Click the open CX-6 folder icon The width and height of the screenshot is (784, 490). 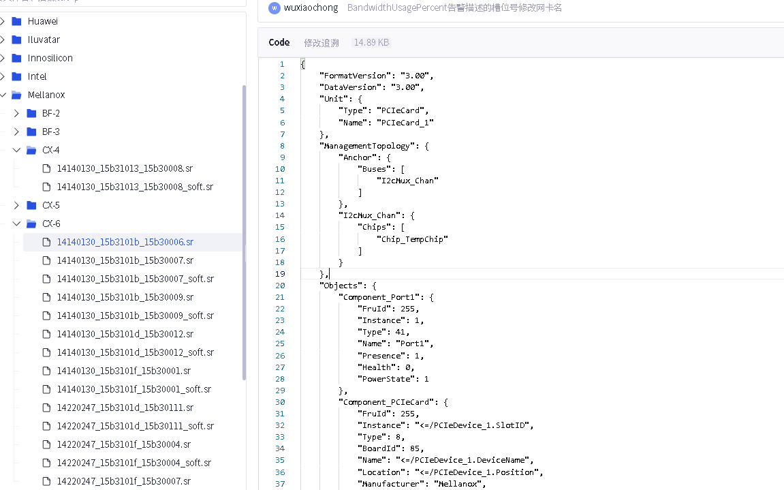[31, 224]
